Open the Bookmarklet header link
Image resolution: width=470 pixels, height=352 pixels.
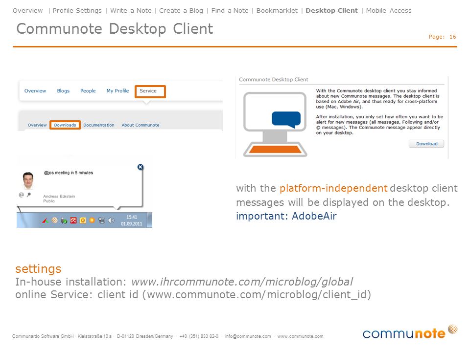(x=277, y=10)
